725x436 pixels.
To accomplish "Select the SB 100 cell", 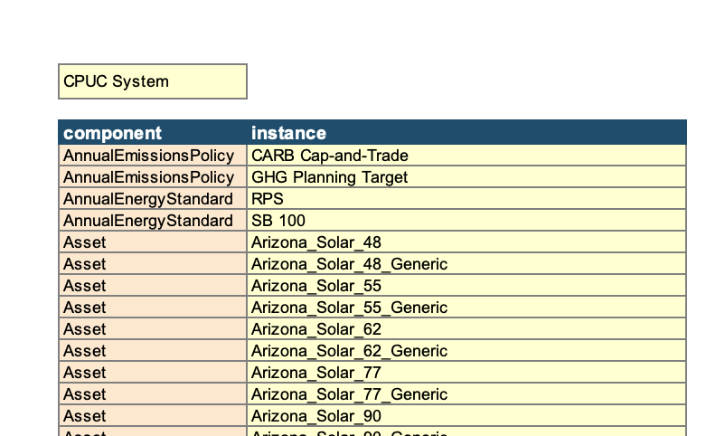I will point(466,221).
